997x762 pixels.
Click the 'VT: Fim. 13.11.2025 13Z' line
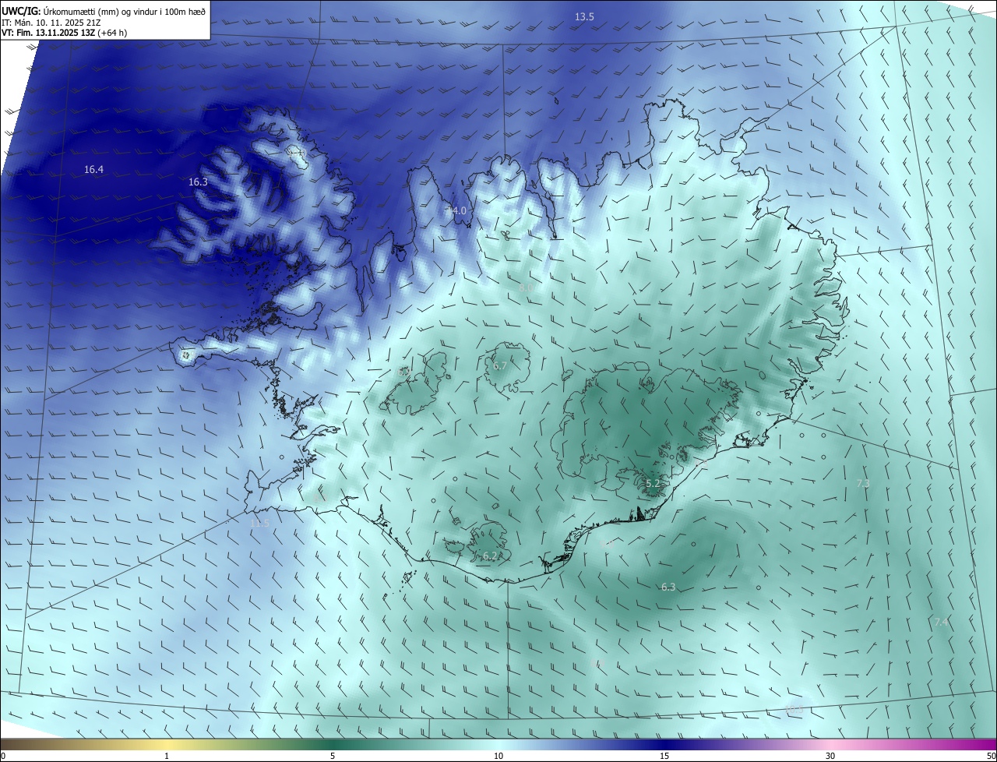coord(65,33)
